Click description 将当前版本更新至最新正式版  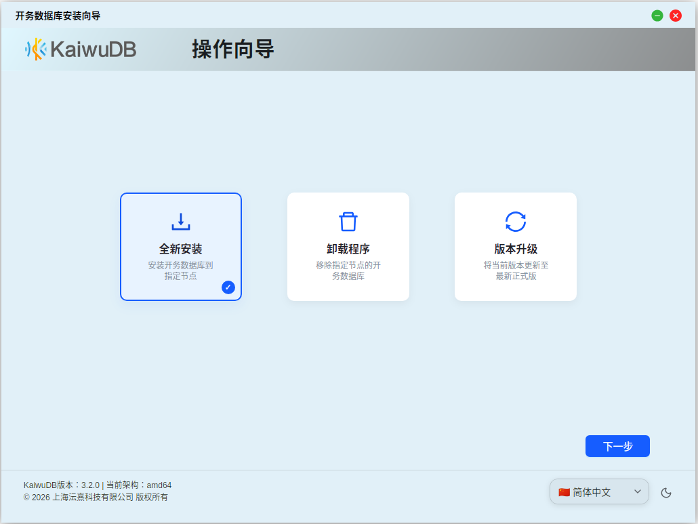pos(516,270)
